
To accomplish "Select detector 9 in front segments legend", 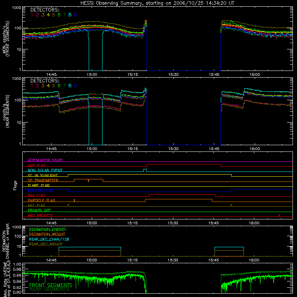I will (x=75, y=15).
